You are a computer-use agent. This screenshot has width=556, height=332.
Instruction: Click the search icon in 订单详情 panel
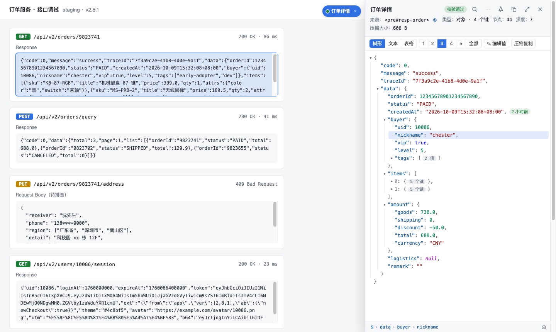point(475,9)
